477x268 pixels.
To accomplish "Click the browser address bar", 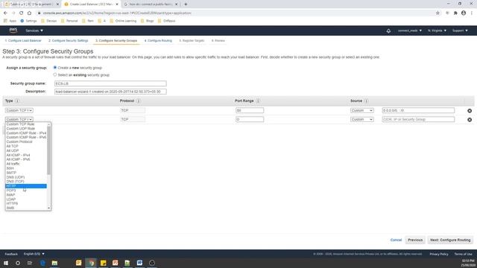I will [x=234, y=13].
